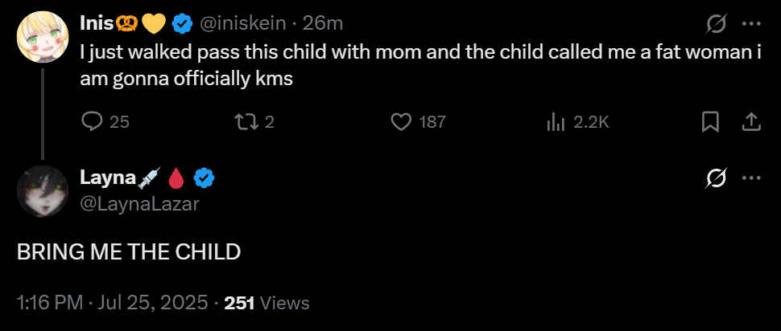Bookmark Inis's tweet

[x=710, y=121]
